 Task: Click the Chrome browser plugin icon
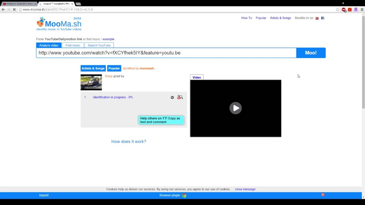click(184, 195)
